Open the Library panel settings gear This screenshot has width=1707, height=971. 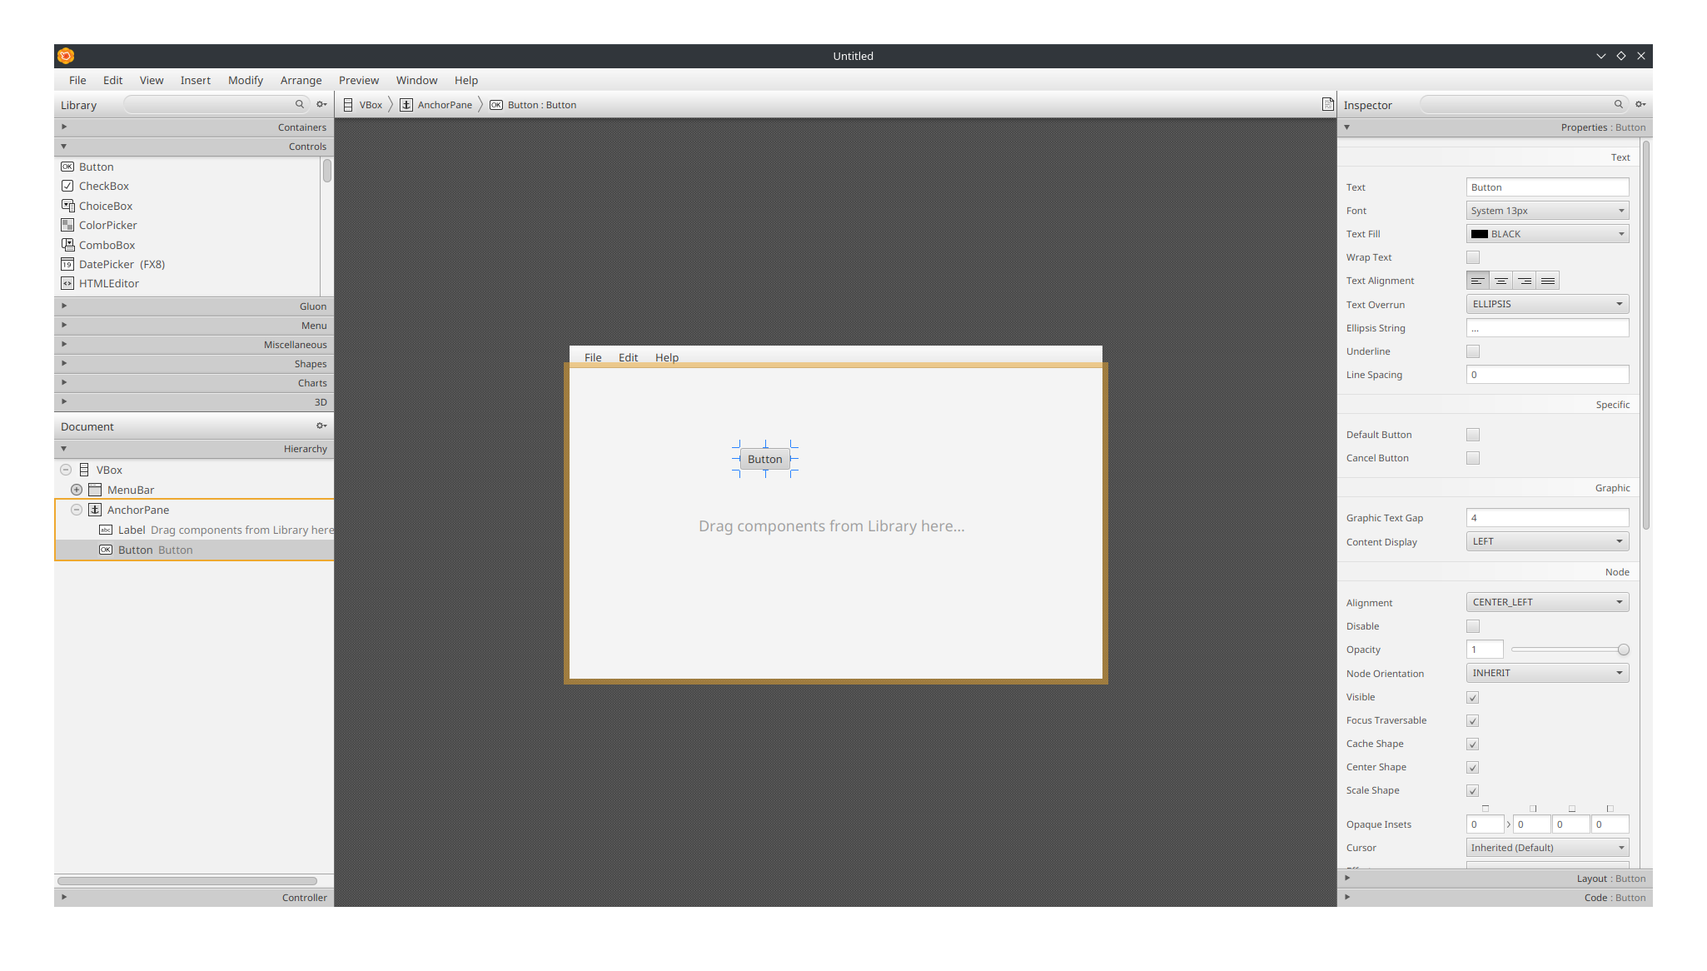(321, 104)
